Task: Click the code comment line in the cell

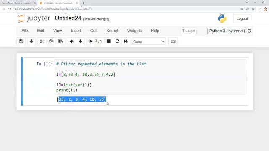Action: click(x=101, y=64)
